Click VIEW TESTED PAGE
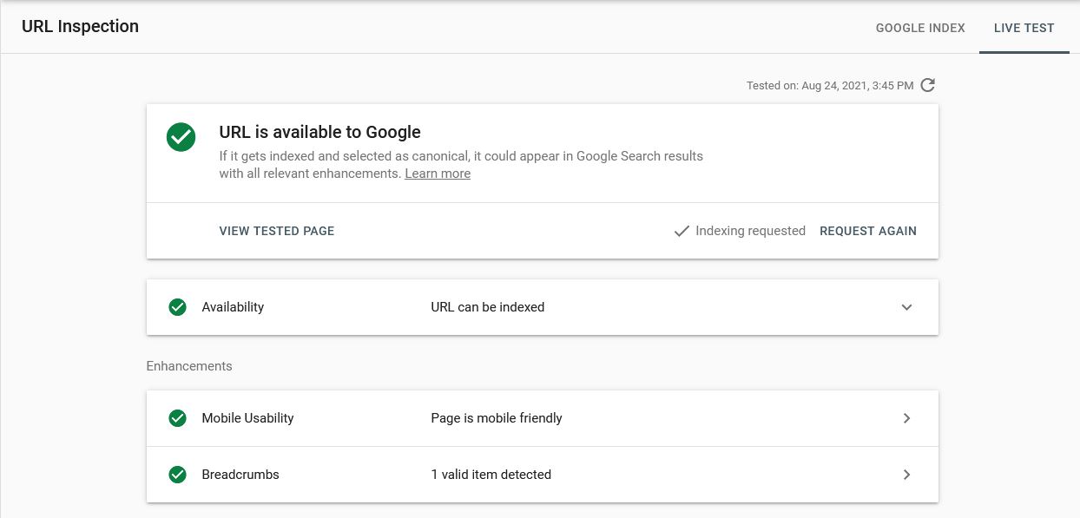The image size is (1080, 518). click(276, 231)
